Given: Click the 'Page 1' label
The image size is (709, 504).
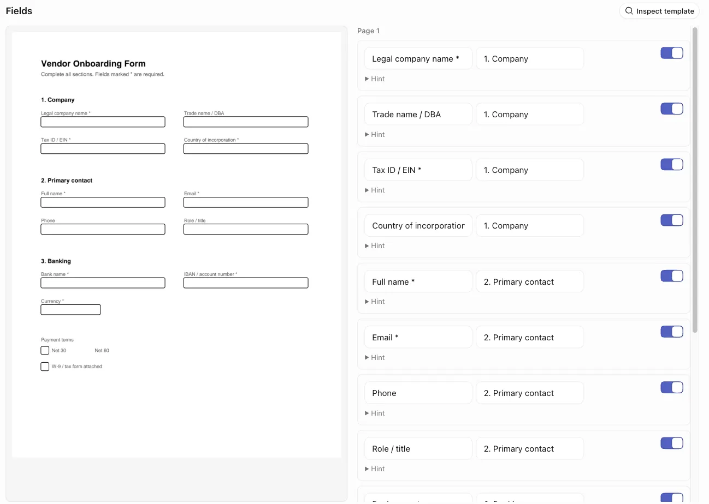Looking at the screenshot, I should (x=368, y=31).
